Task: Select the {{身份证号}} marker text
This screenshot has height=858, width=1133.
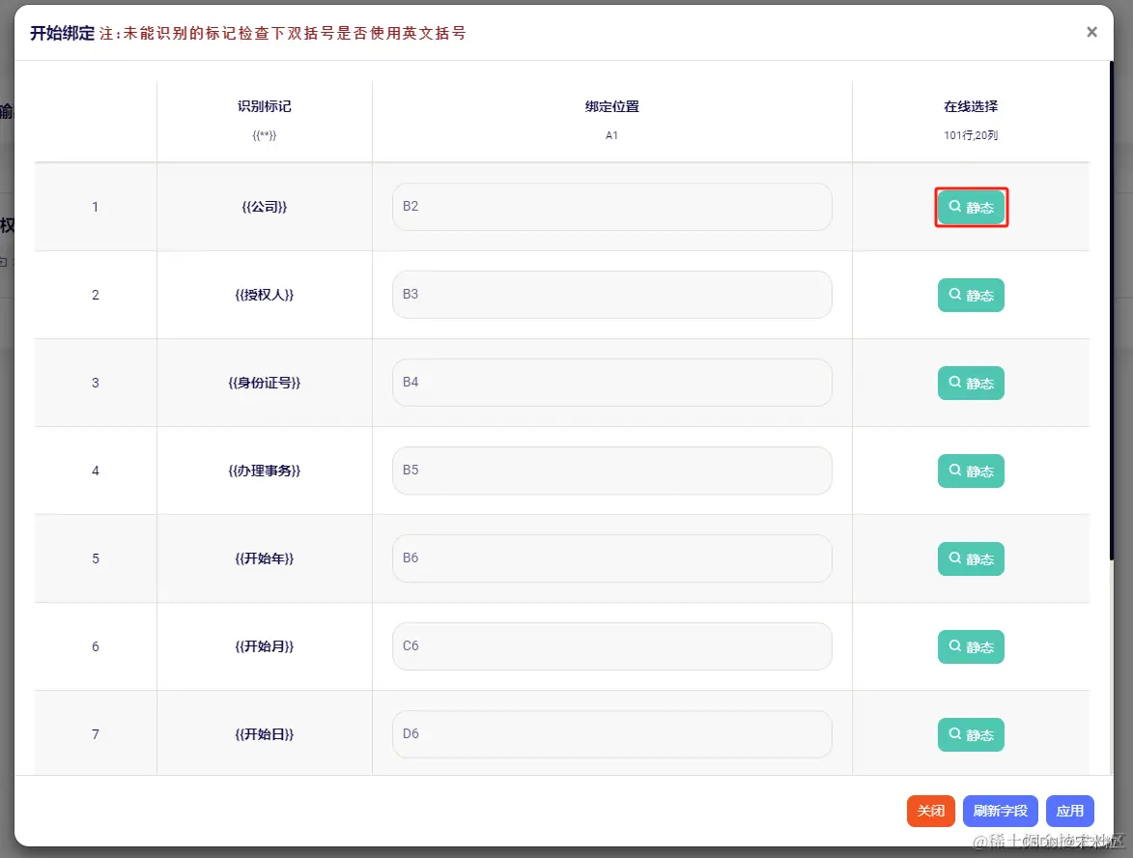Action: pyautogui.click(x=265, y=383)
